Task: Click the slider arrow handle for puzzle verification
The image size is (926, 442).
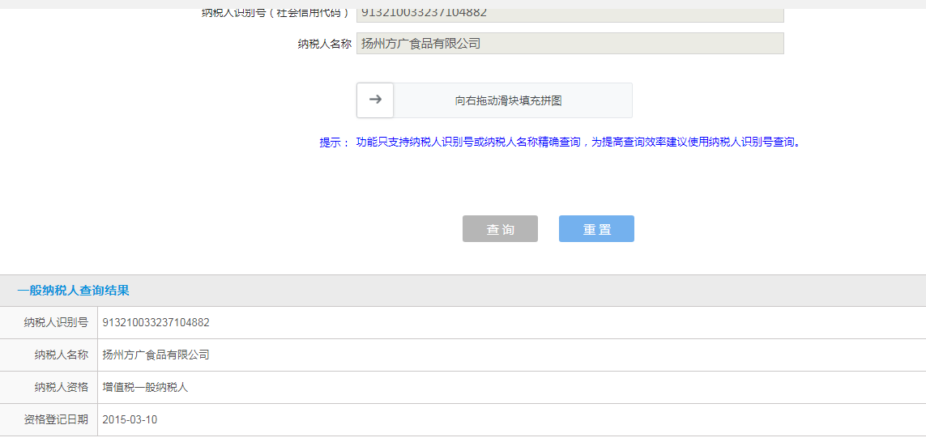Action: pos(375,100)
